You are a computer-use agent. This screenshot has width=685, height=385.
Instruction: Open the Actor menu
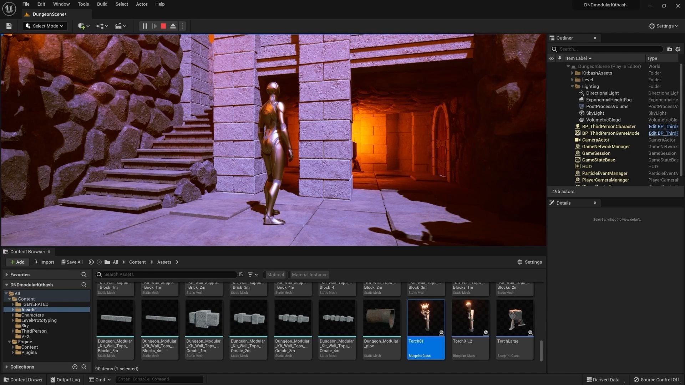[x=141, y=4]
